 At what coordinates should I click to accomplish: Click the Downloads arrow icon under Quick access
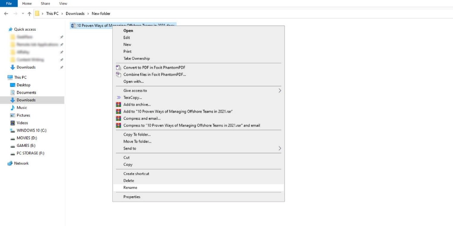(x=13, y=67)
